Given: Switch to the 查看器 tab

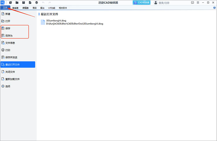Looking at the screenshot, I should 15,8.
